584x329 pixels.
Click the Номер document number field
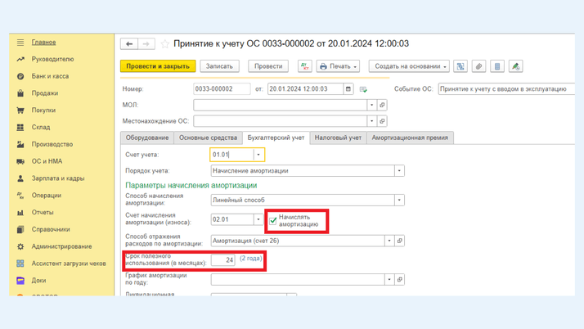tap(222, 89)
